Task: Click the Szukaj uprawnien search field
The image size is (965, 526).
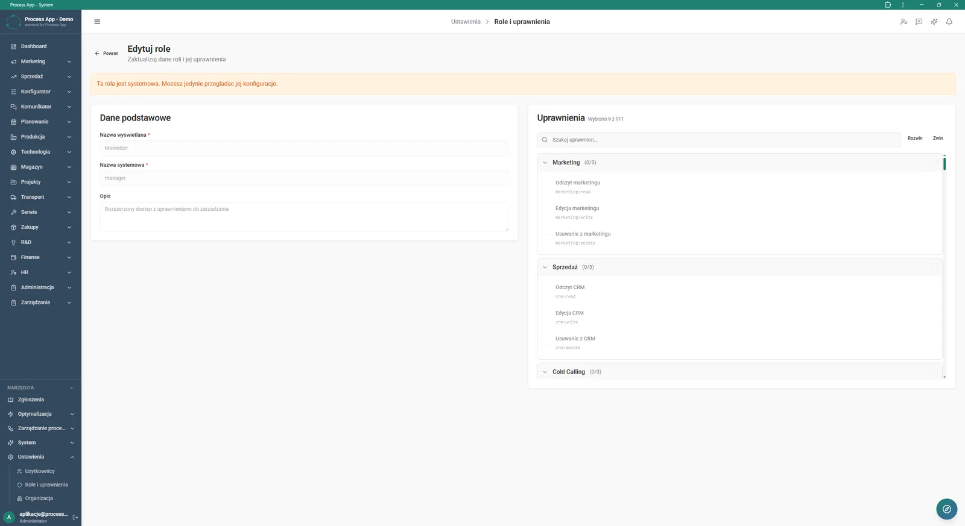Action: [719, 140]
